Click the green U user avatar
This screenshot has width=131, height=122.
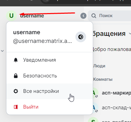click(11, 16)
